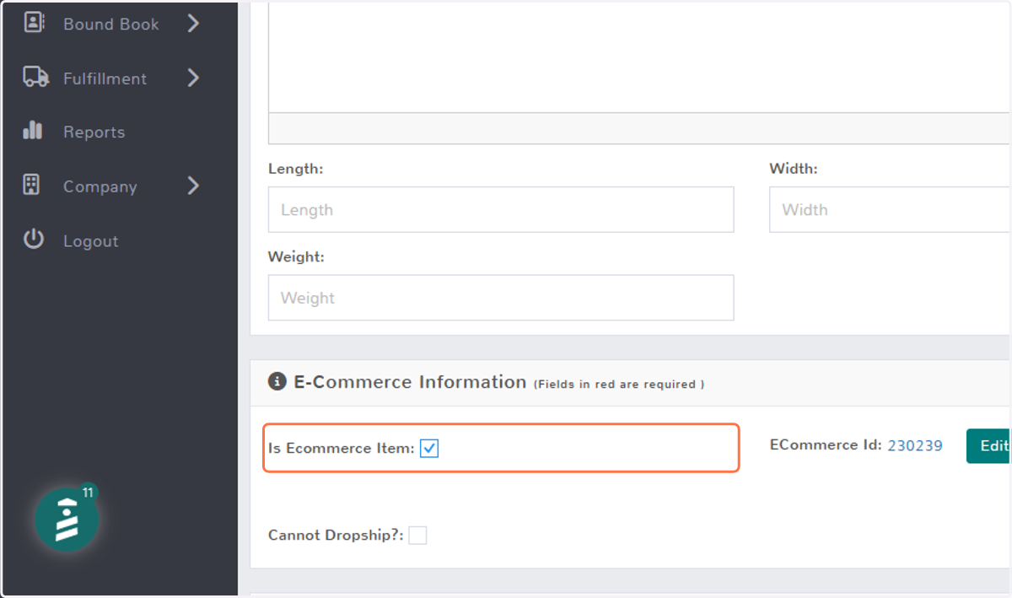Click the Fulfillment truck icon
The image size is (1012, 598).
pyautogui.click(x=35, y=78)
